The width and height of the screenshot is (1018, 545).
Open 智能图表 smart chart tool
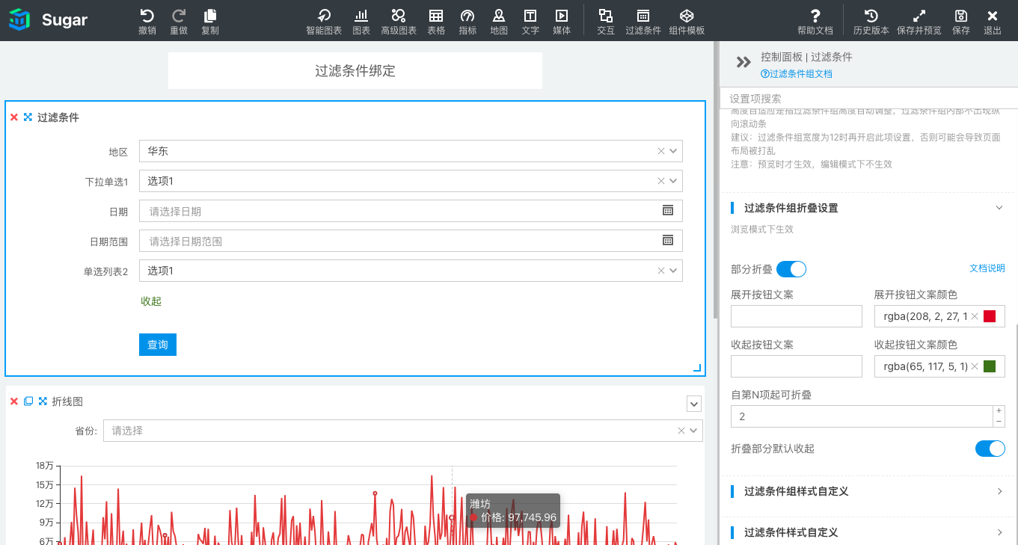[324, 22]
